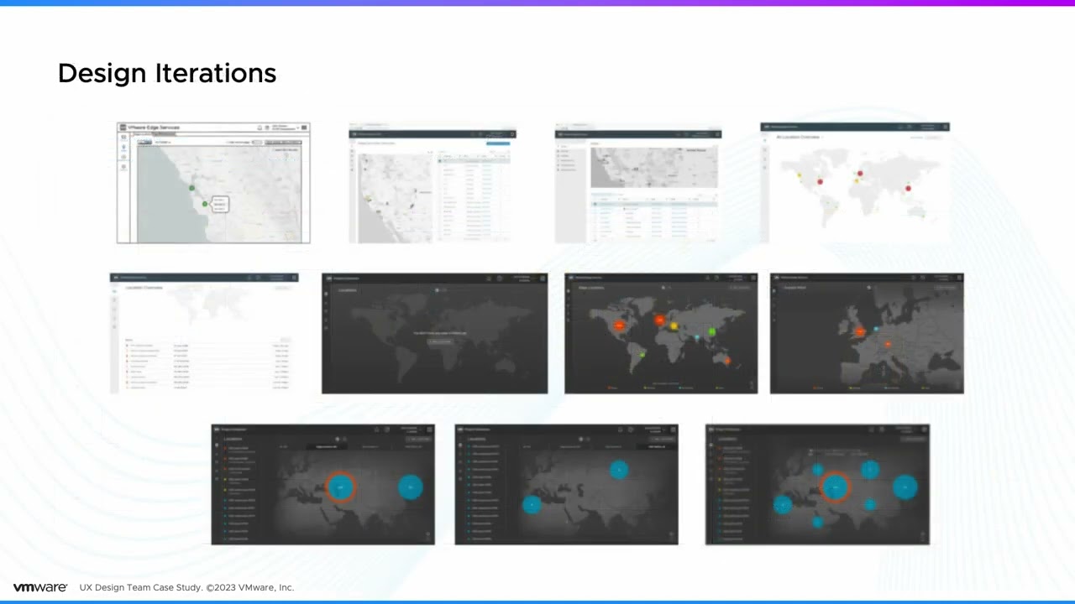This screenshot has width=1075, height=604.
Task: Click the "Design Iterations" slide title
Action: click(x=167, y=73)
